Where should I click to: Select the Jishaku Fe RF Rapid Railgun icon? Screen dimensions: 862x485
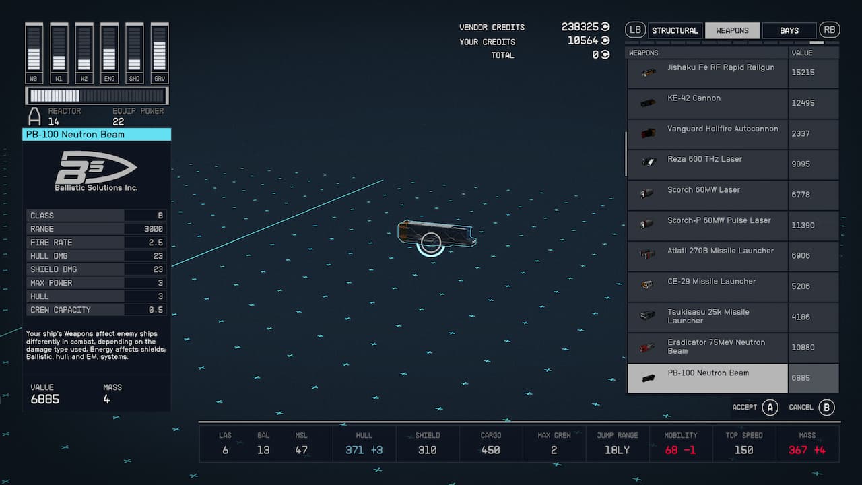point(648,73)
